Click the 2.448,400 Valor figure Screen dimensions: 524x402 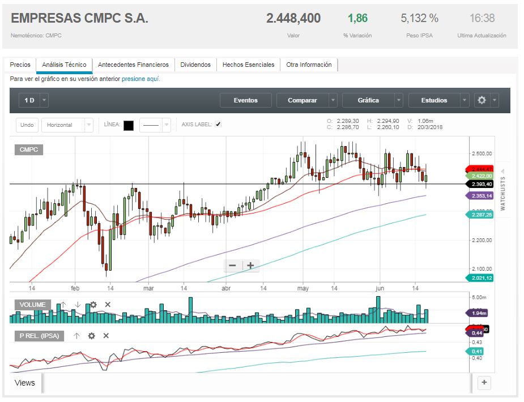pyautogui.click(x=293, y=18)
